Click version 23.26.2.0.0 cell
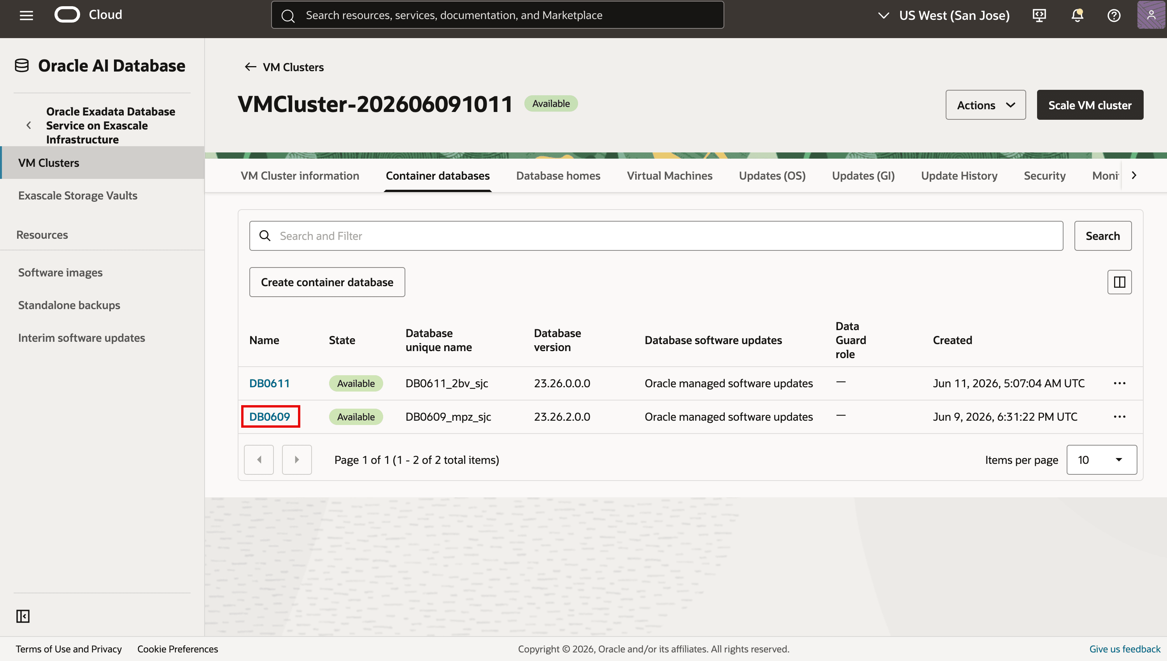The width and height of the screenshot is (1167, 661). (562, 417)
